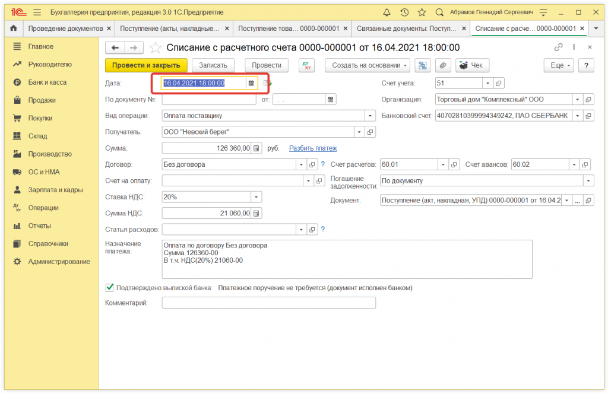The width and height of the screenshot is (608, 394).
Task: Expand the Ставка НДС dropdown
Action: [x=256, y=197]
